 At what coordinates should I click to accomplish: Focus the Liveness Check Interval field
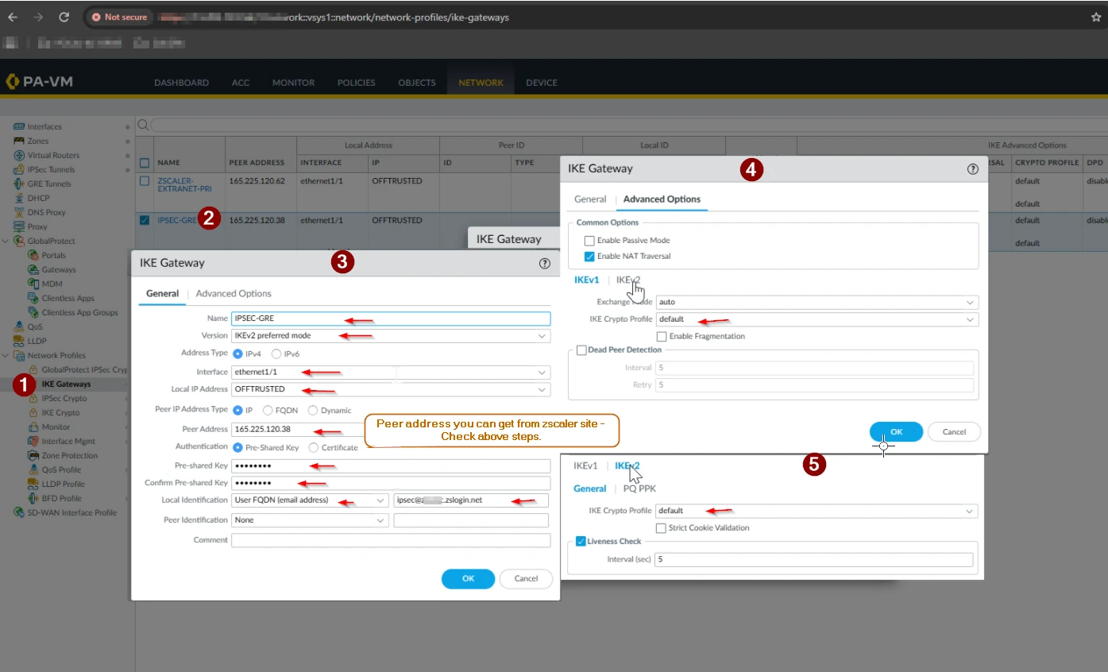click(814, 560)
